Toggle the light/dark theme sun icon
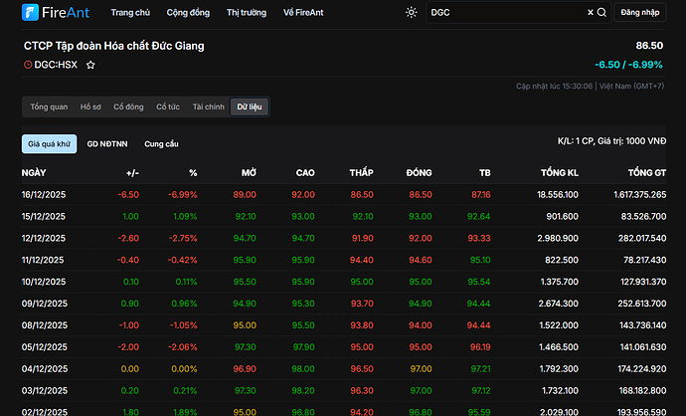 click(x=412, y=13)
